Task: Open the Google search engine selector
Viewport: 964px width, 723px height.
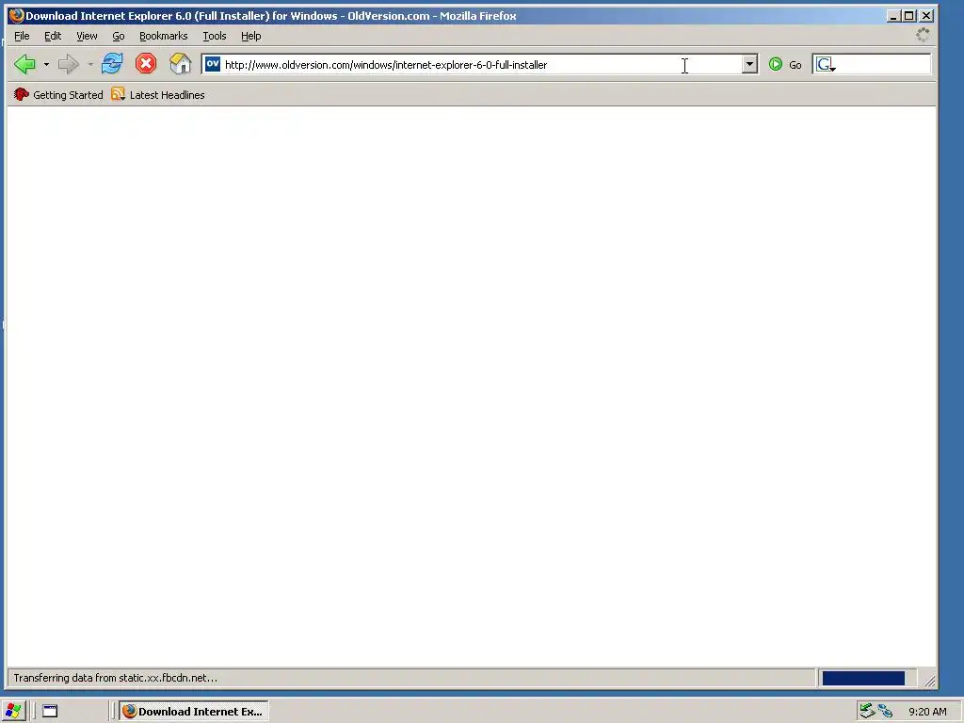Action: 826,65
